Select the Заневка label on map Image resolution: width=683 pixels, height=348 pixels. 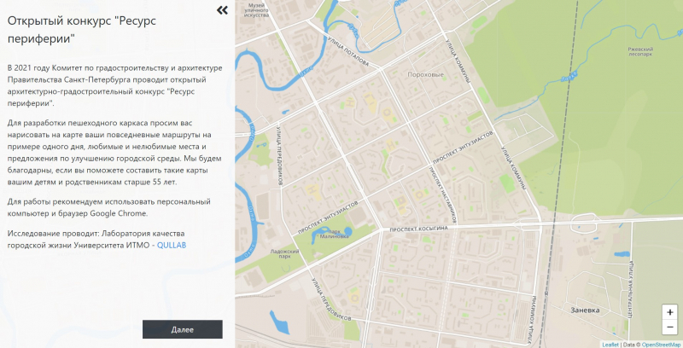tap(586, 310)
